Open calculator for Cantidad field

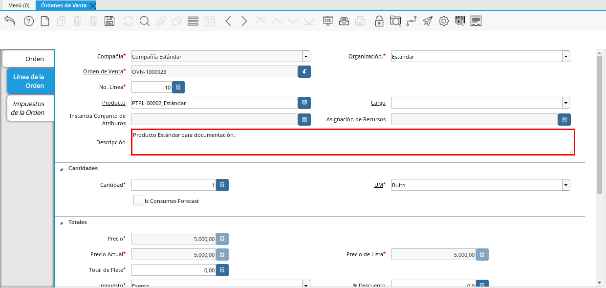click(x=222, y=185)
